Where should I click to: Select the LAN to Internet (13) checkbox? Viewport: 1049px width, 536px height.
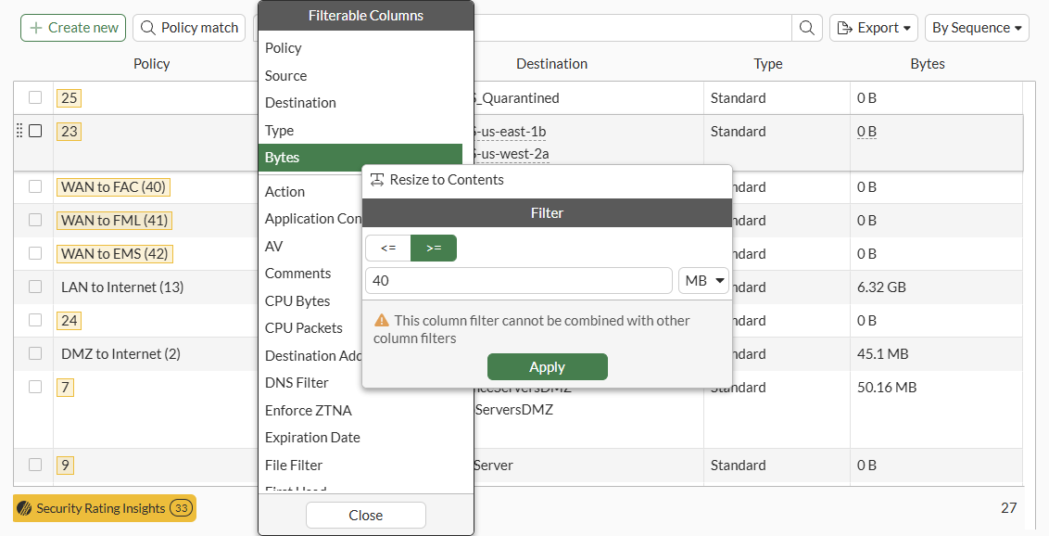tap(35, 287)
